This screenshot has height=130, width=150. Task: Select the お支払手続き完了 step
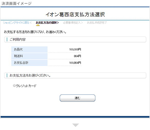click(97, 23)
